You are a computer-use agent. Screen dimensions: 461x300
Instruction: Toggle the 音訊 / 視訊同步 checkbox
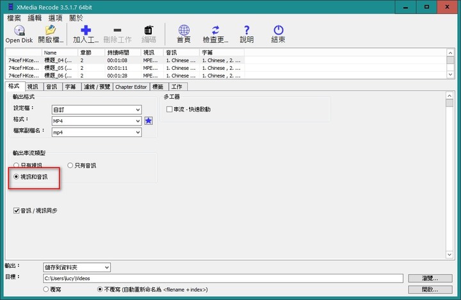point(17,210)
